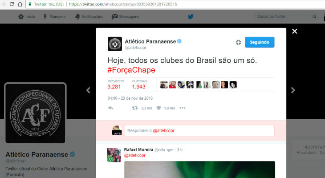Viewport: 325px width, 178px height.
Task: Close the tweet overlay with X
Action: tap(295, 31)
